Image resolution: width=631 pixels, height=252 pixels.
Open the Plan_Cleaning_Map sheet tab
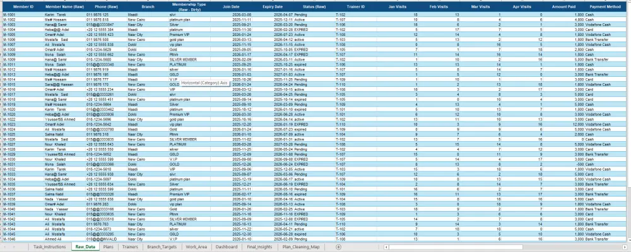[x=301, y=247]
